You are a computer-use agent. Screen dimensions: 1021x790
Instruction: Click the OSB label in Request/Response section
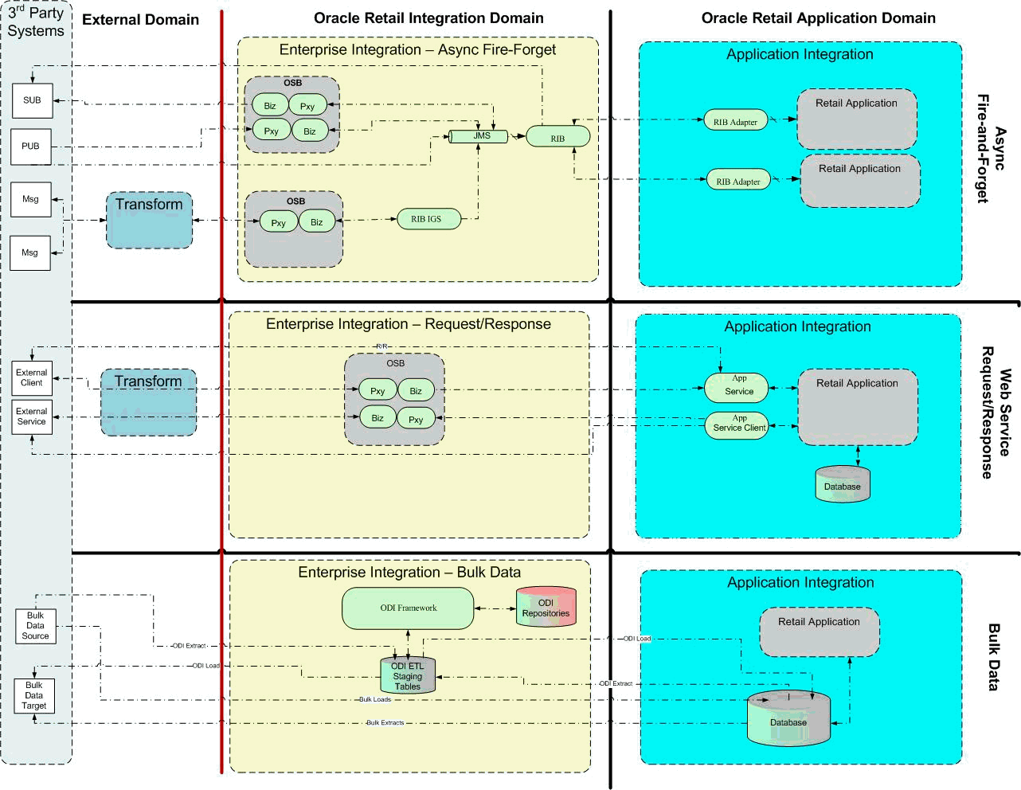(396, 363)
